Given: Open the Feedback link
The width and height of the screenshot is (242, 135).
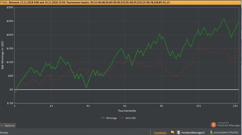Looking at the screenshot, I should tap(160, 133).
